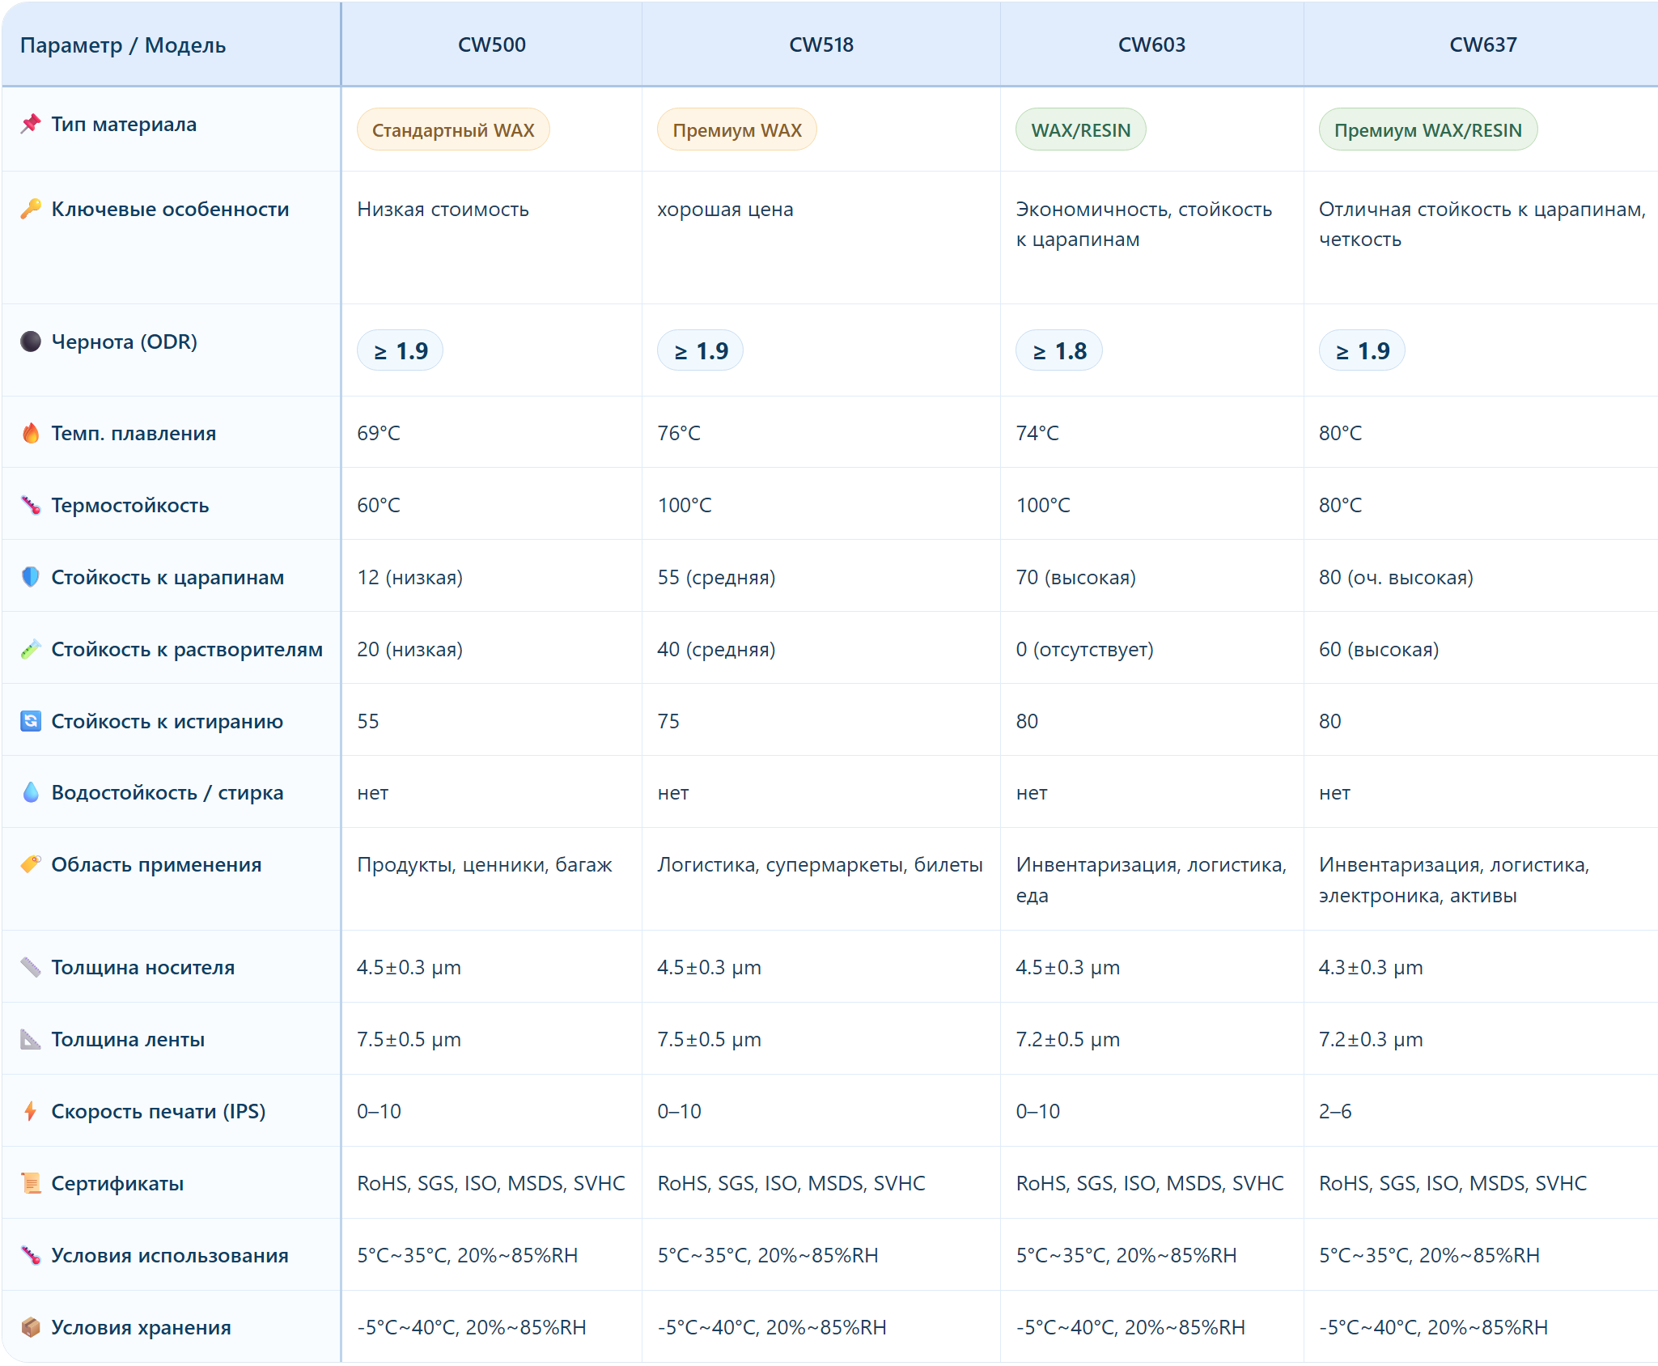Click the WAX/RESIN badge under CW603
Screen dimensions: 1658x1366
pyautogui.click(x=1080, y=130)
